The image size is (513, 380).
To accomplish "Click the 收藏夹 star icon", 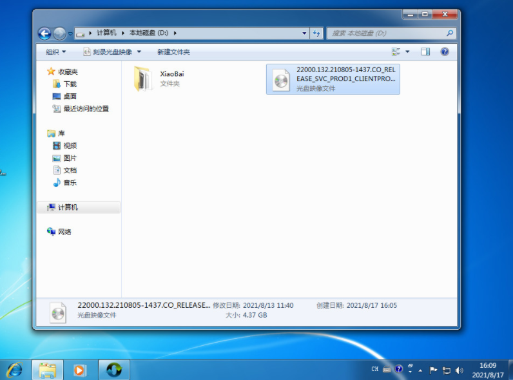I will point(51,71).
